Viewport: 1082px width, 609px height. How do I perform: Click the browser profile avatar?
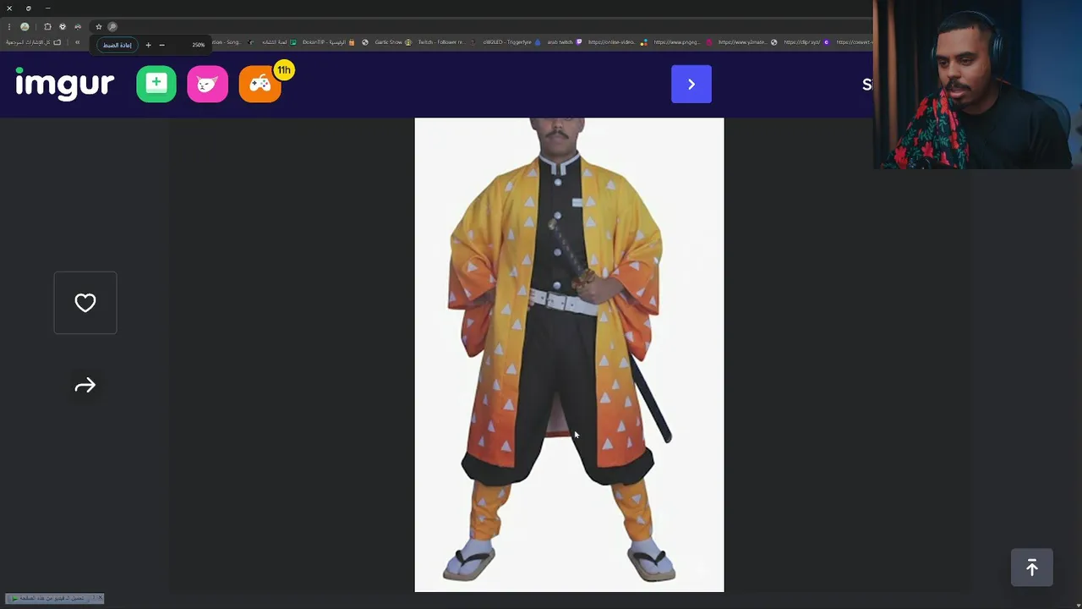(x=25, y=26)
